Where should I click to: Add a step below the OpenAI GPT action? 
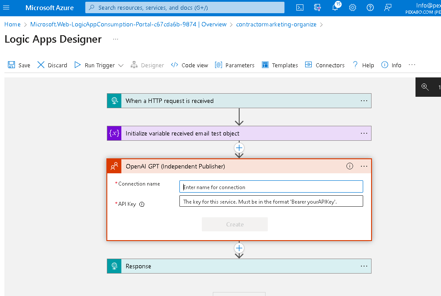click(239, 248)
